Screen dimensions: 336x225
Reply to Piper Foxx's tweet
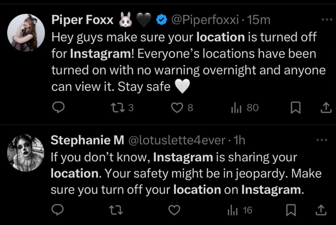coord(59,107)
